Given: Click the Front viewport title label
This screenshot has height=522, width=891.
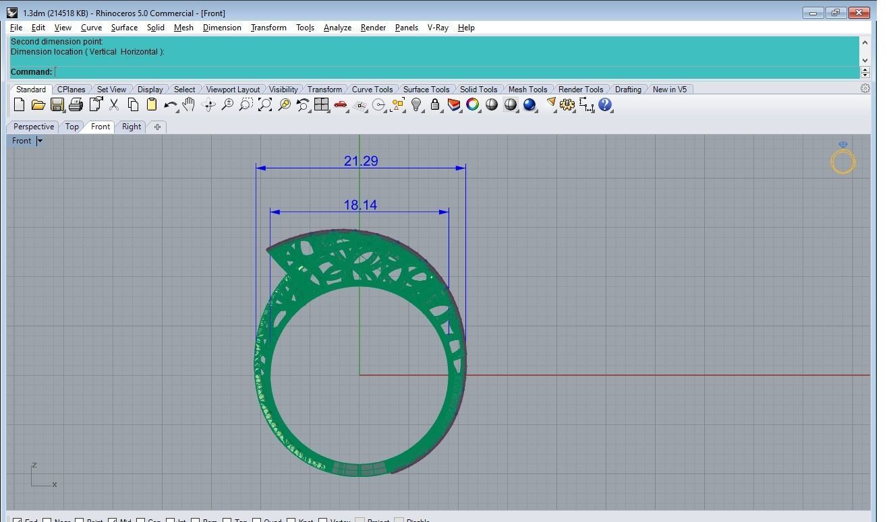Looking at the screenshot, I should pos(22,141).
